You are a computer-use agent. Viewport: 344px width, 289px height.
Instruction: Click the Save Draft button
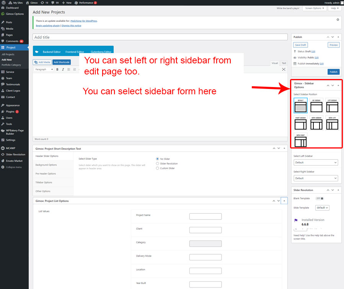click(x=300, y=45)
